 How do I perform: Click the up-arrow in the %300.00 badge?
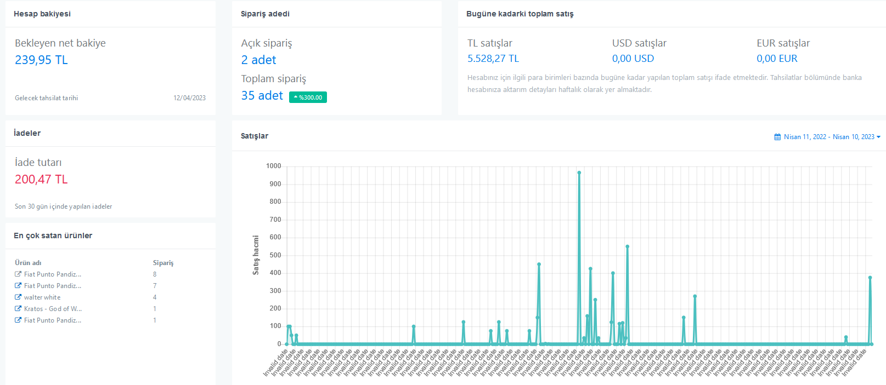coord(296,97)
